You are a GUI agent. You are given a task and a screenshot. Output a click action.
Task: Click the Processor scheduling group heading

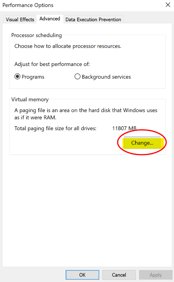37,35
